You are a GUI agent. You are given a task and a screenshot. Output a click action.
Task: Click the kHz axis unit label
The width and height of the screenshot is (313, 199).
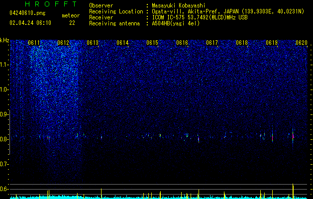pyautogui.click(x=4, y=40)
